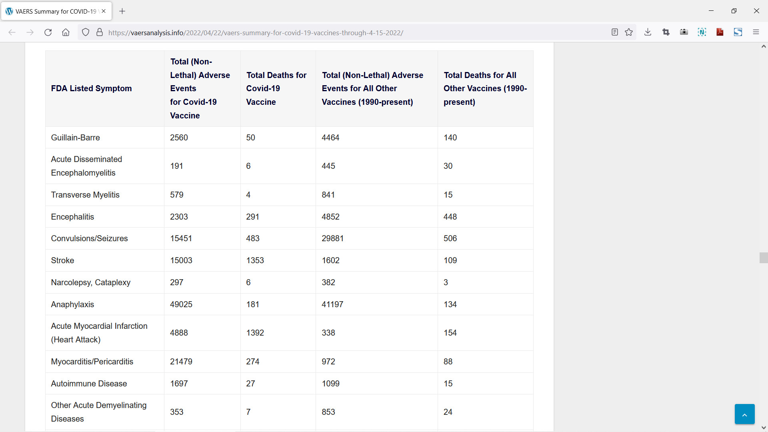
Task: Click the crop screenshot extension icon
Action: [x=666, y=32]
